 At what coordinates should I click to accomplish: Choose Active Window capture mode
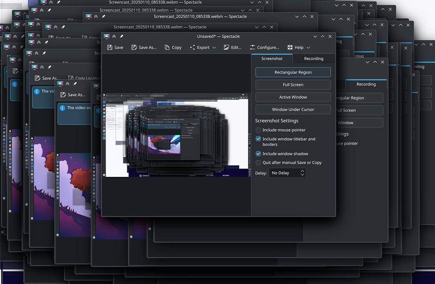[x=293, y=97]
